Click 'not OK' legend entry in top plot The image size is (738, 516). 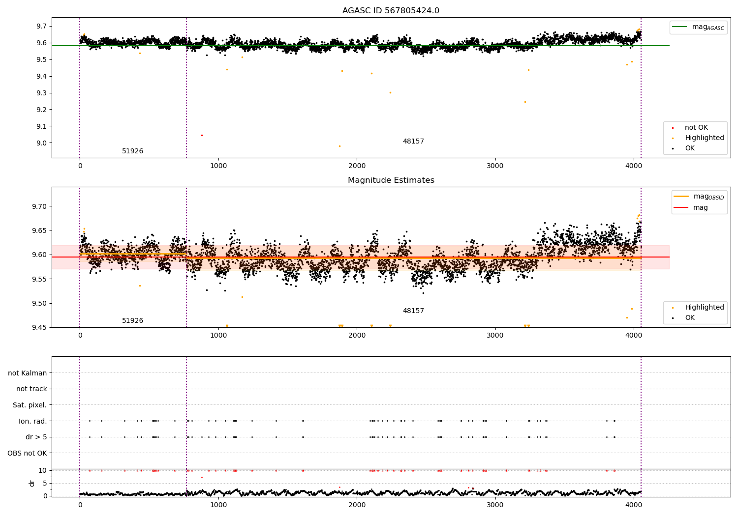tap(696, 128)
